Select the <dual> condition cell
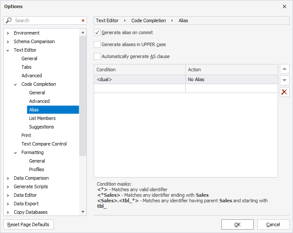Image resolution: width=293 pixels, height=233 pixels. [x=140, y=80]
